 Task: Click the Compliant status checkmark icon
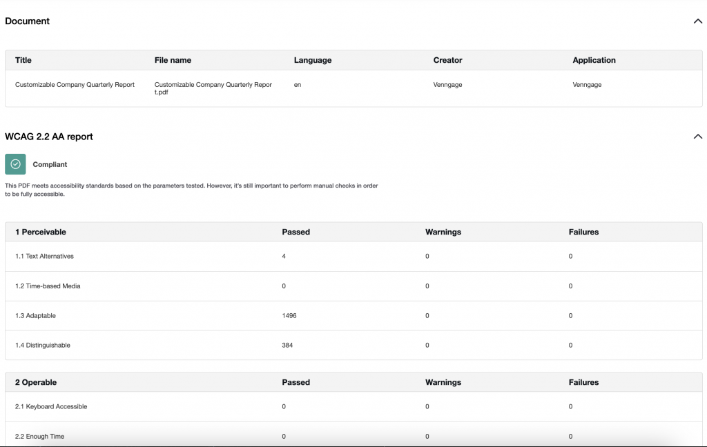point(15,164)
